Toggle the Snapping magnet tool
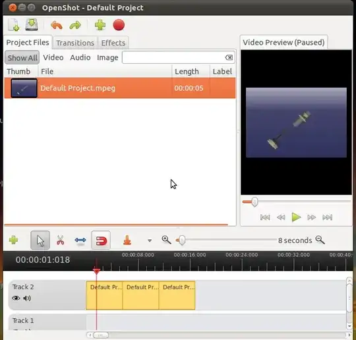This screenshot has height=340, width=356. coord(101,241)
